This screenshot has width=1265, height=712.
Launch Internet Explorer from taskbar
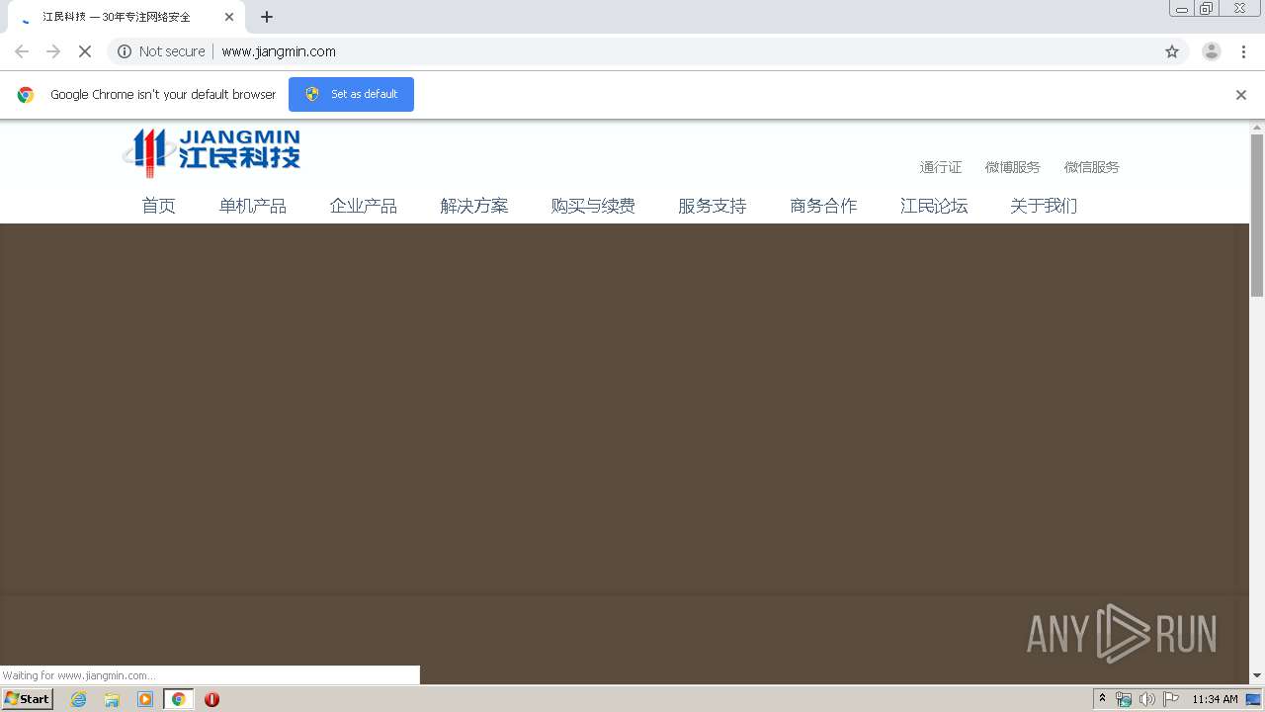pos(79,699)
